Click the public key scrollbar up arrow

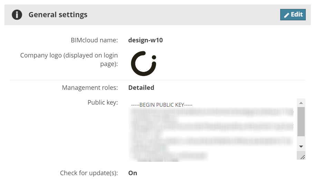pos(301,103)
